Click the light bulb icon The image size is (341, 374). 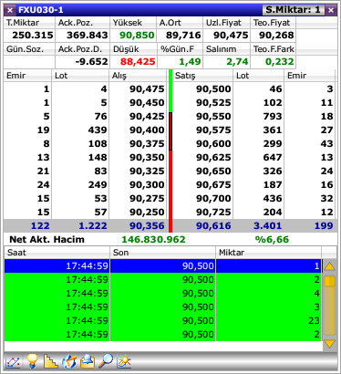click(x=32, y=361)
